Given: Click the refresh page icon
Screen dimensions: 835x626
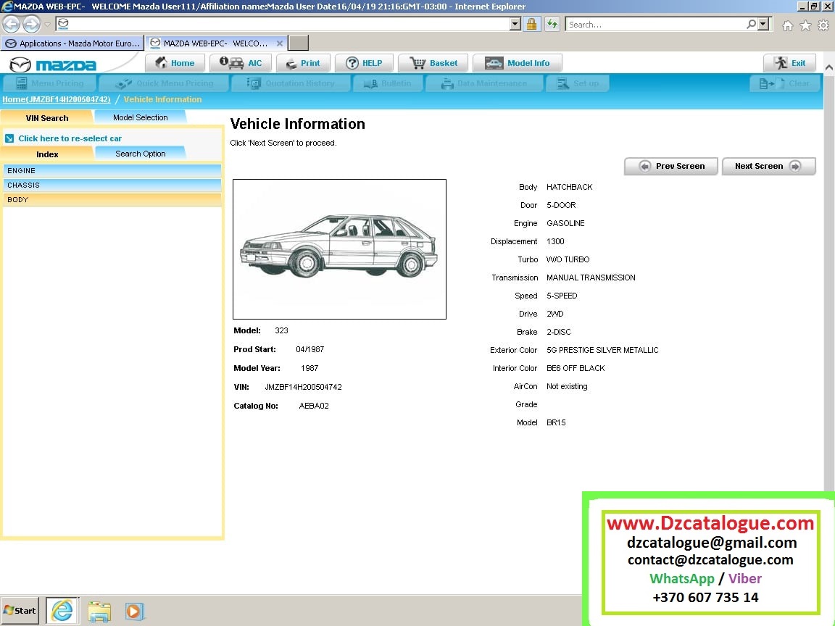Looking at the screenshot, I should point(552,24).
